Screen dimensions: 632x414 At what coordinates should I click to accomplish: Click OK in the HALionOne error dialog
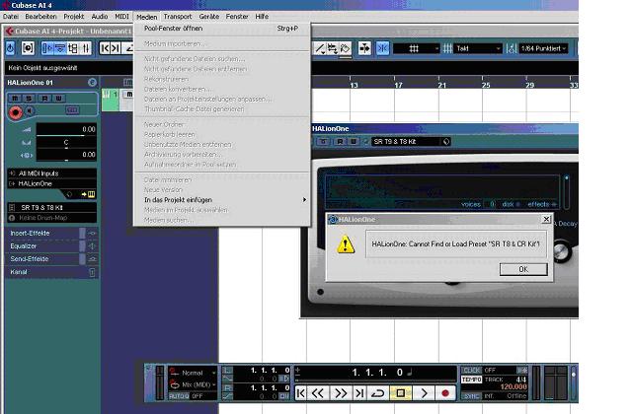(523, 269)
